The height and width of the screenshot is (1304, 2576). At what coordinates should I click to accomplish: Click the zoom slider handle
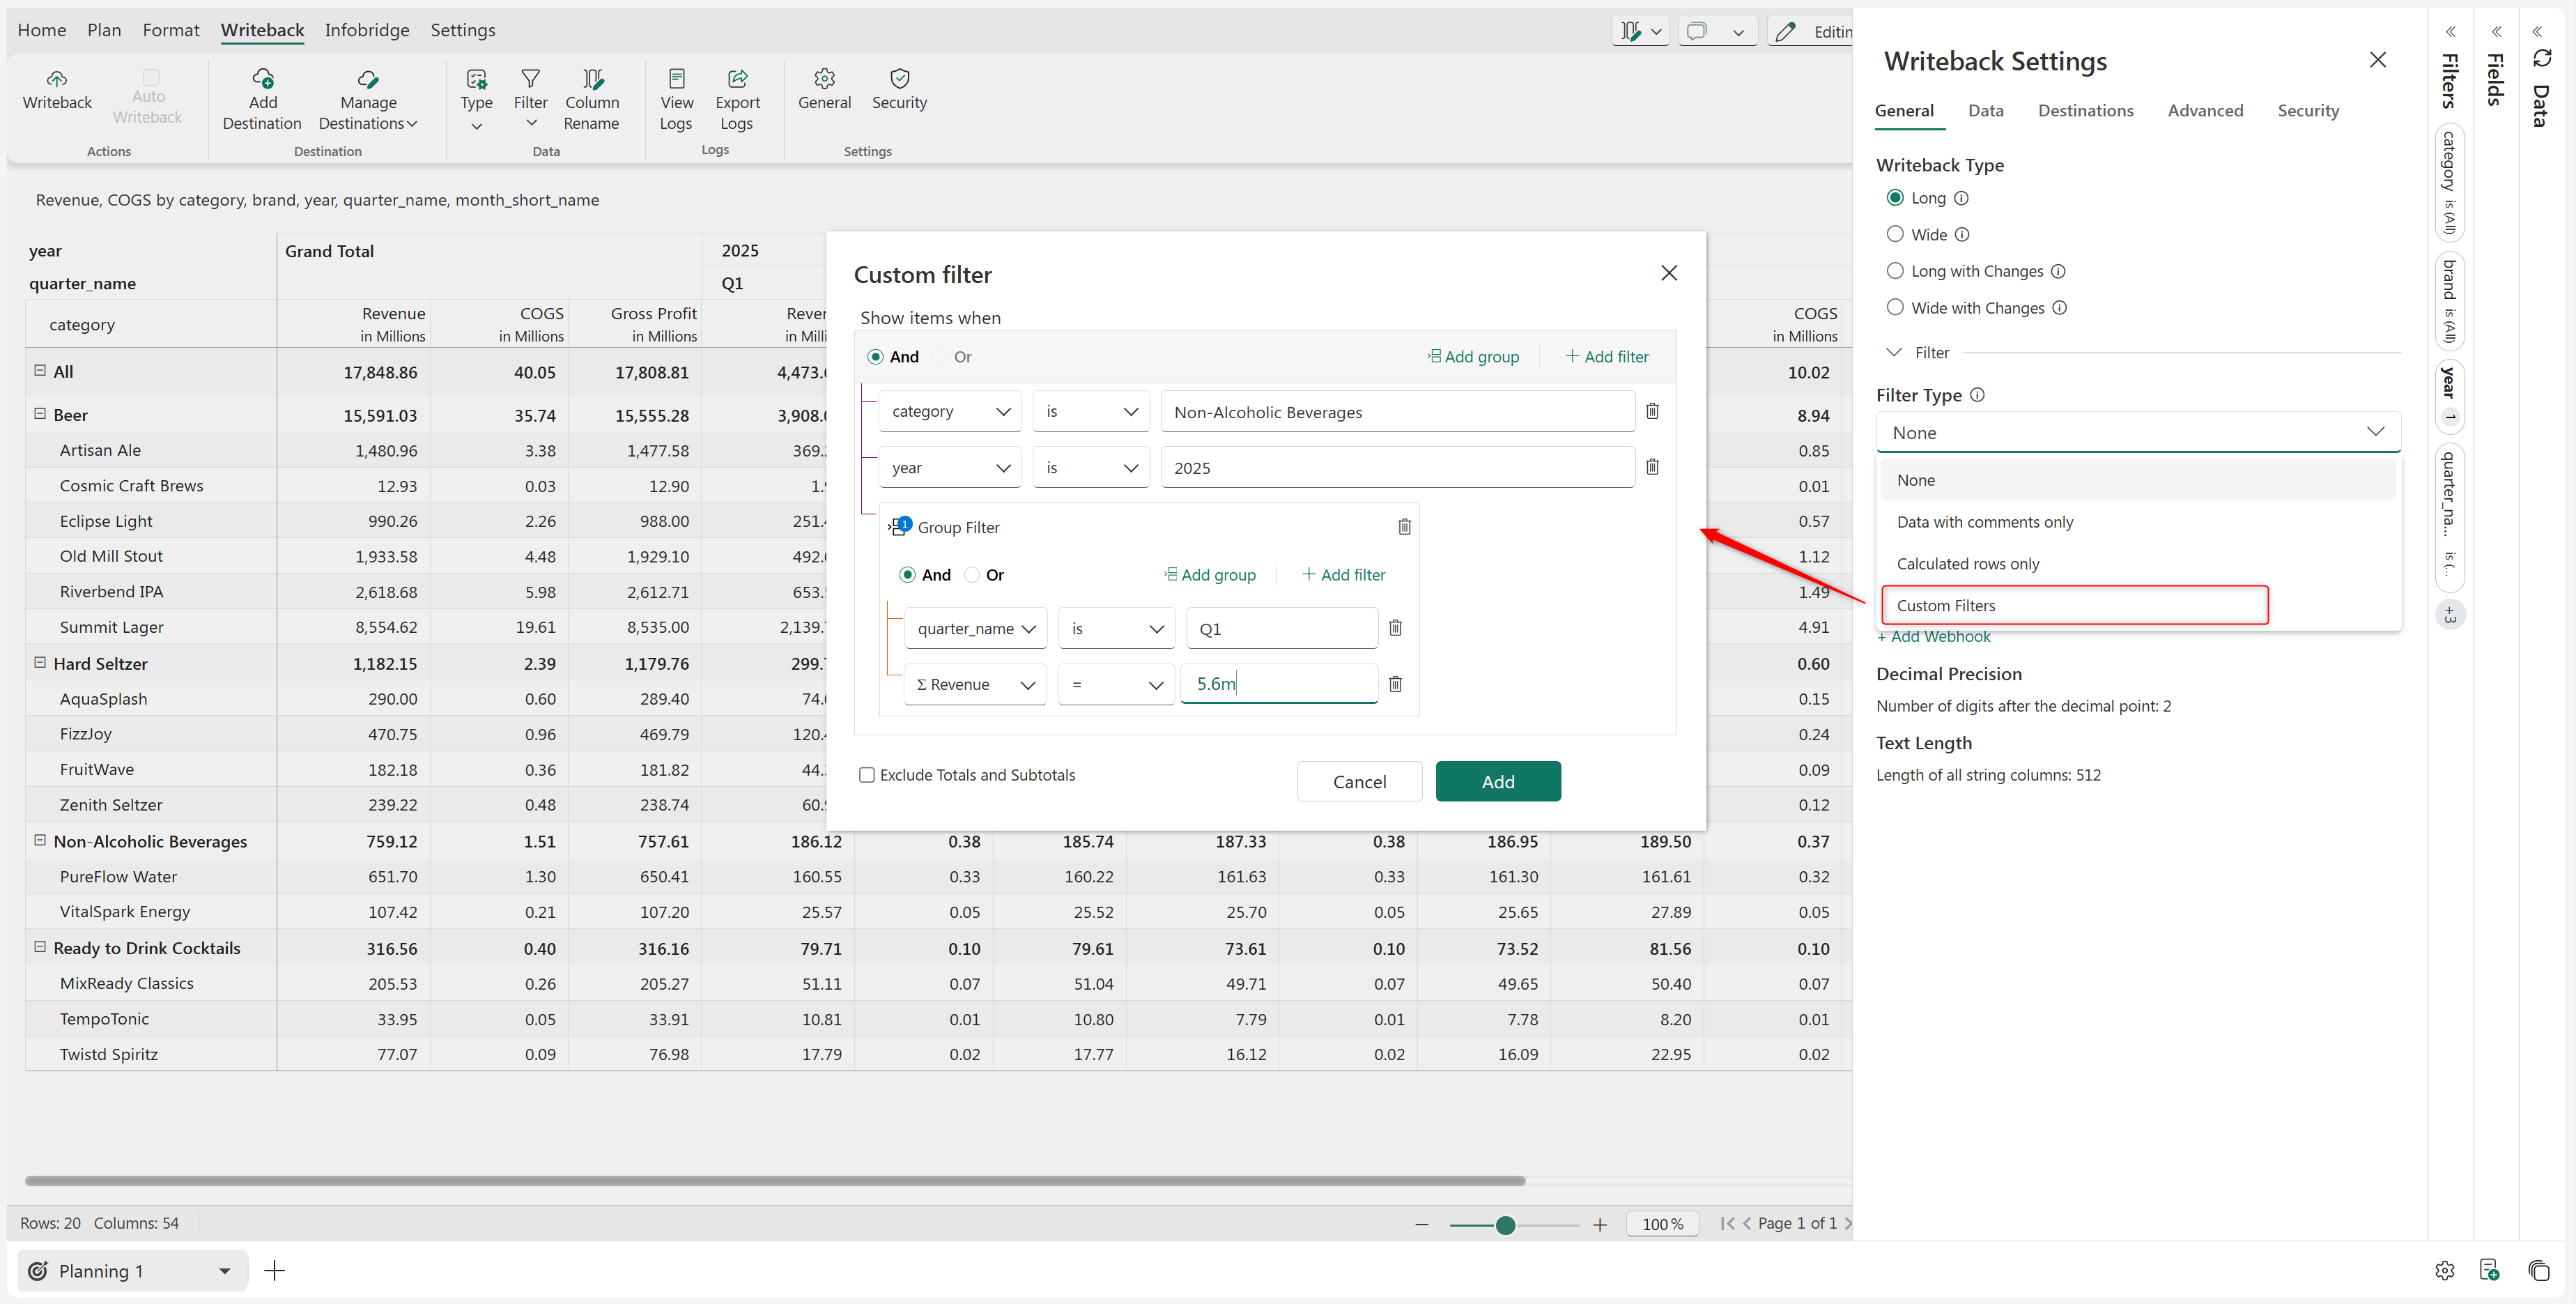click(1505, 1225)
